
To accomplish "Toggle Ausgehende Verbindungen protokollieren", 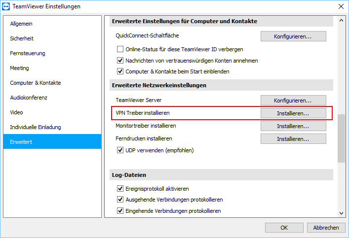I will pyautogui.click(x=120, y=200).
